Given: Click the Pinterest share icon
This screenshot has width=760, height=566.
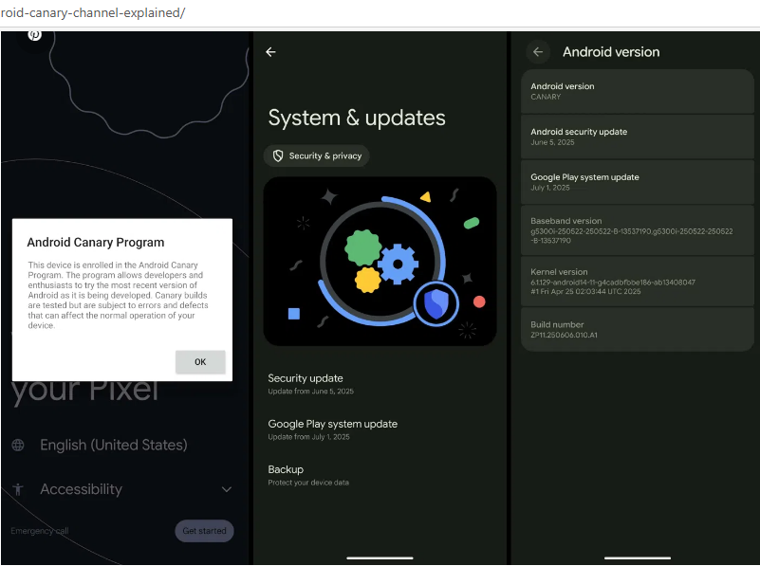Looking at the screenshot, I should 34,35.
